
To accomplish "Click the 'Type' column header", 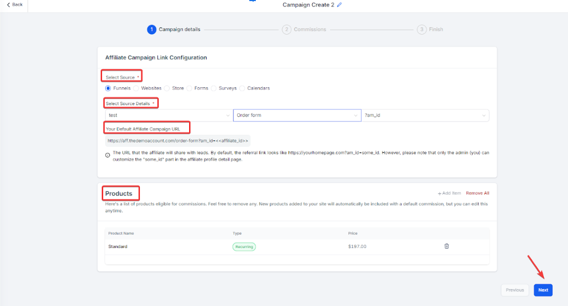I will tap(237, 233).
